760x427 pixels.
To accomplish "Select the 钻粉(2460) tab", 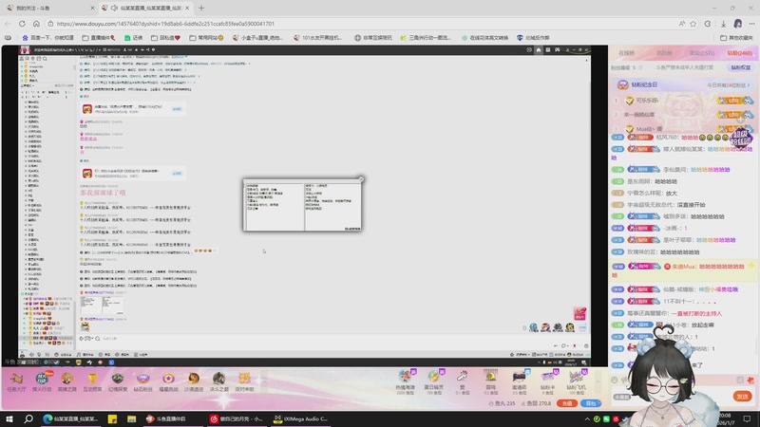I will pyautogui.click(x=740, y=53).
